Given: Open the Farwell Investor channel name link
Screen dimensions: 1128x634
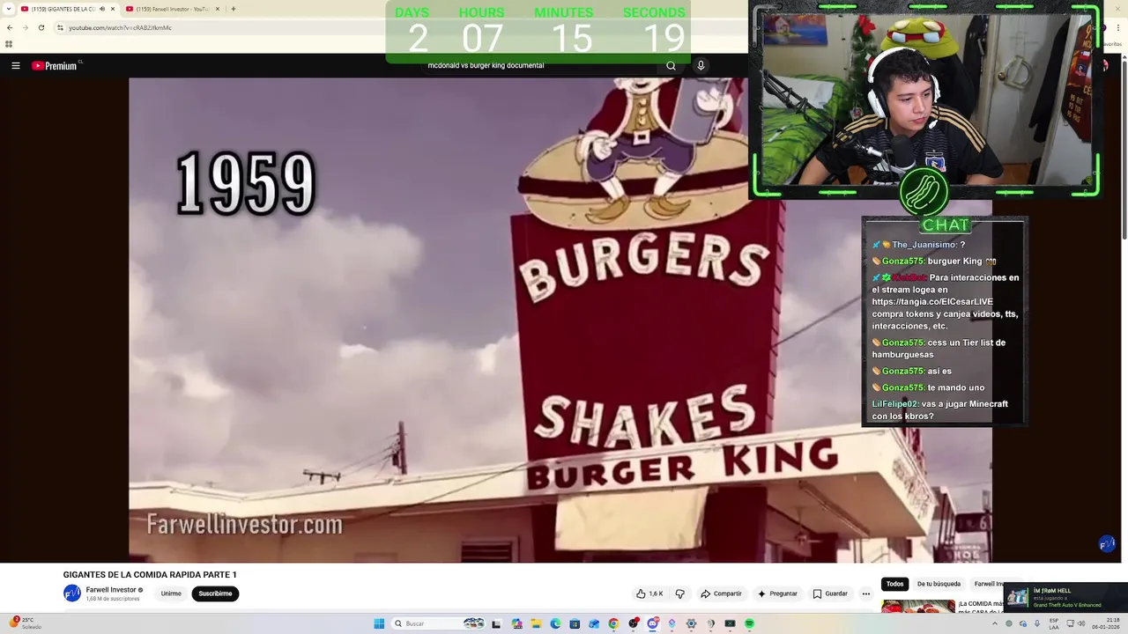Looking at the screenshot, I should coord(111,590).
